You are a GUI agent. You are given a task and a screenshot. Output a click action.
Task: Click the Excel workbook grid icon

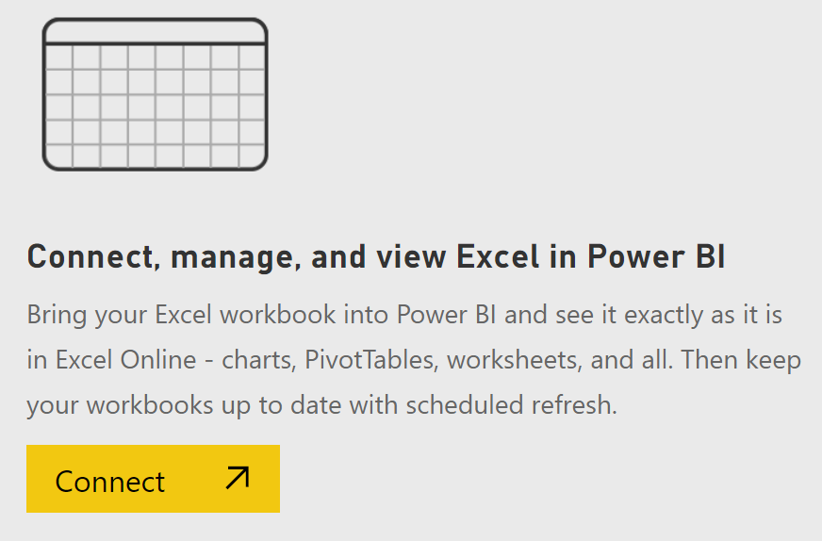(x=156, y=94)
